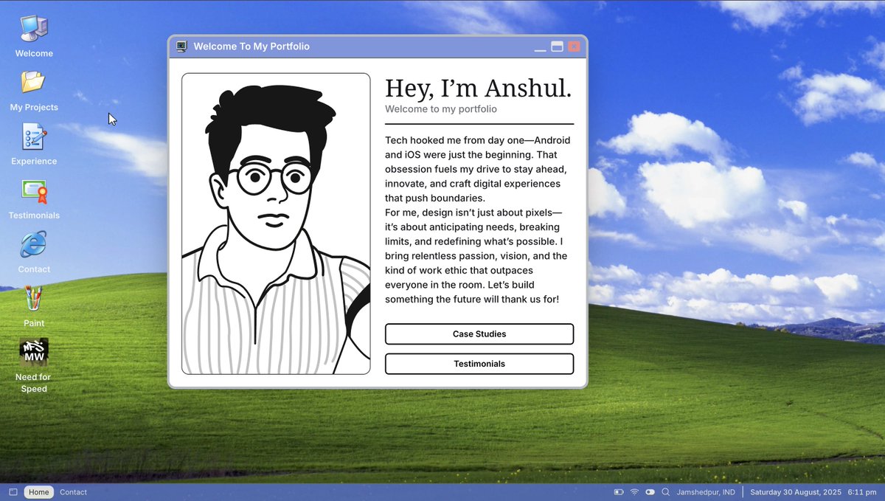The width and height of the screenshot is (885, 501).
Task: Click the Saturday 30 August, 2025 date
Action: pos(796,492)
